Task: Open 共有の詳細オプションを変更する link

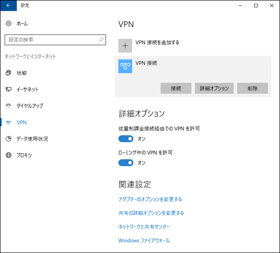Action: click(151, 213)
